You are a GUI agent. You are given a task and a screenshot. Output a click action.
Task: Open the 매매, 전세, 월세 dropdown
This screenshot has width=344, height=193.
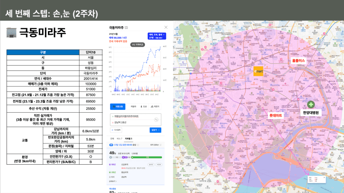[156, 36]
